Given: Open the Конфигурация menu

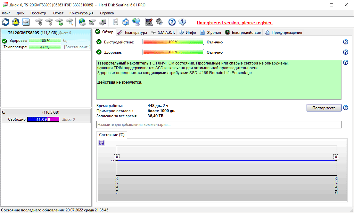Looking at the screenshot, I should pyautogui.click(x=81, y=13).
